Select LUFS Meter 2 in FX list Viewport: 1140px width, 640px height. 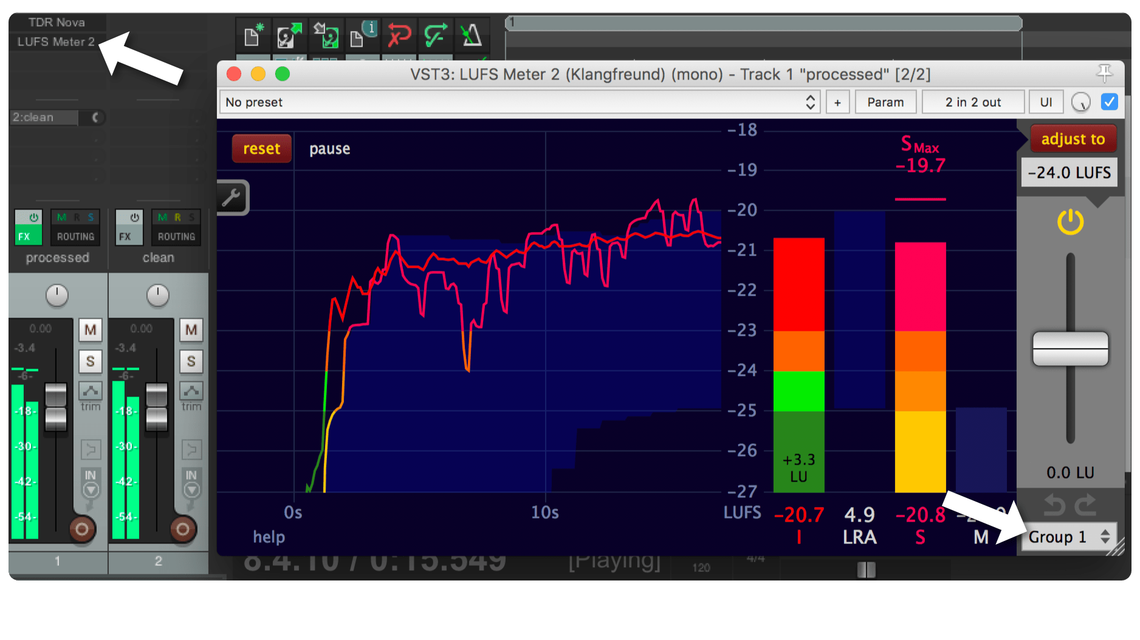click(x=56, y=42)
